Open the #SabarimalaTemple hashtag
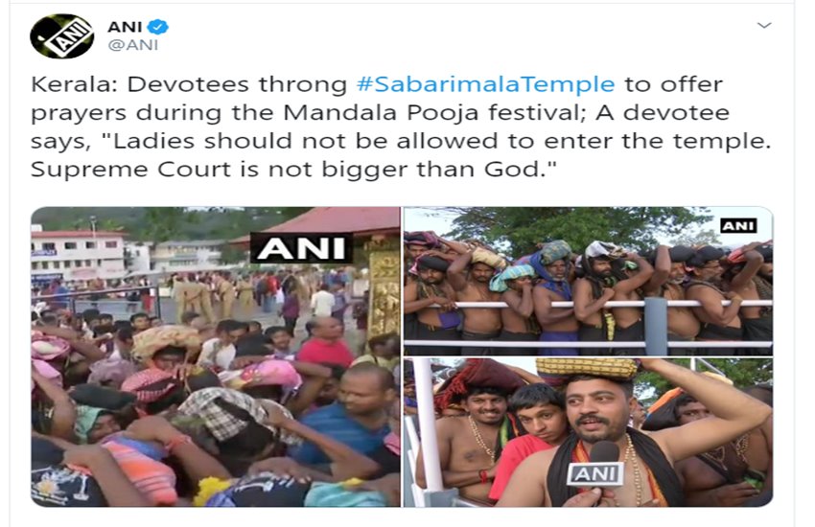Screen dimensions: 815x527 click(x=485, y=84)
